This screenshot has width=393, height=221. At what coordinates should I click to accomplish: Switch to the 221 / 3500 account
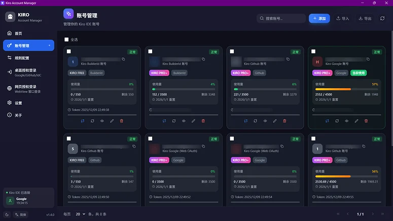pos(245,121)
